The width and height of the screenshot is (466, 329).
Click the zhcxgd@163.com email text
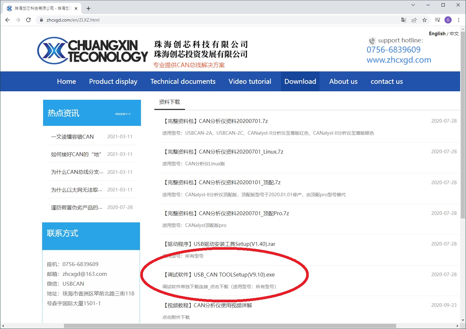tap(85, 274)
